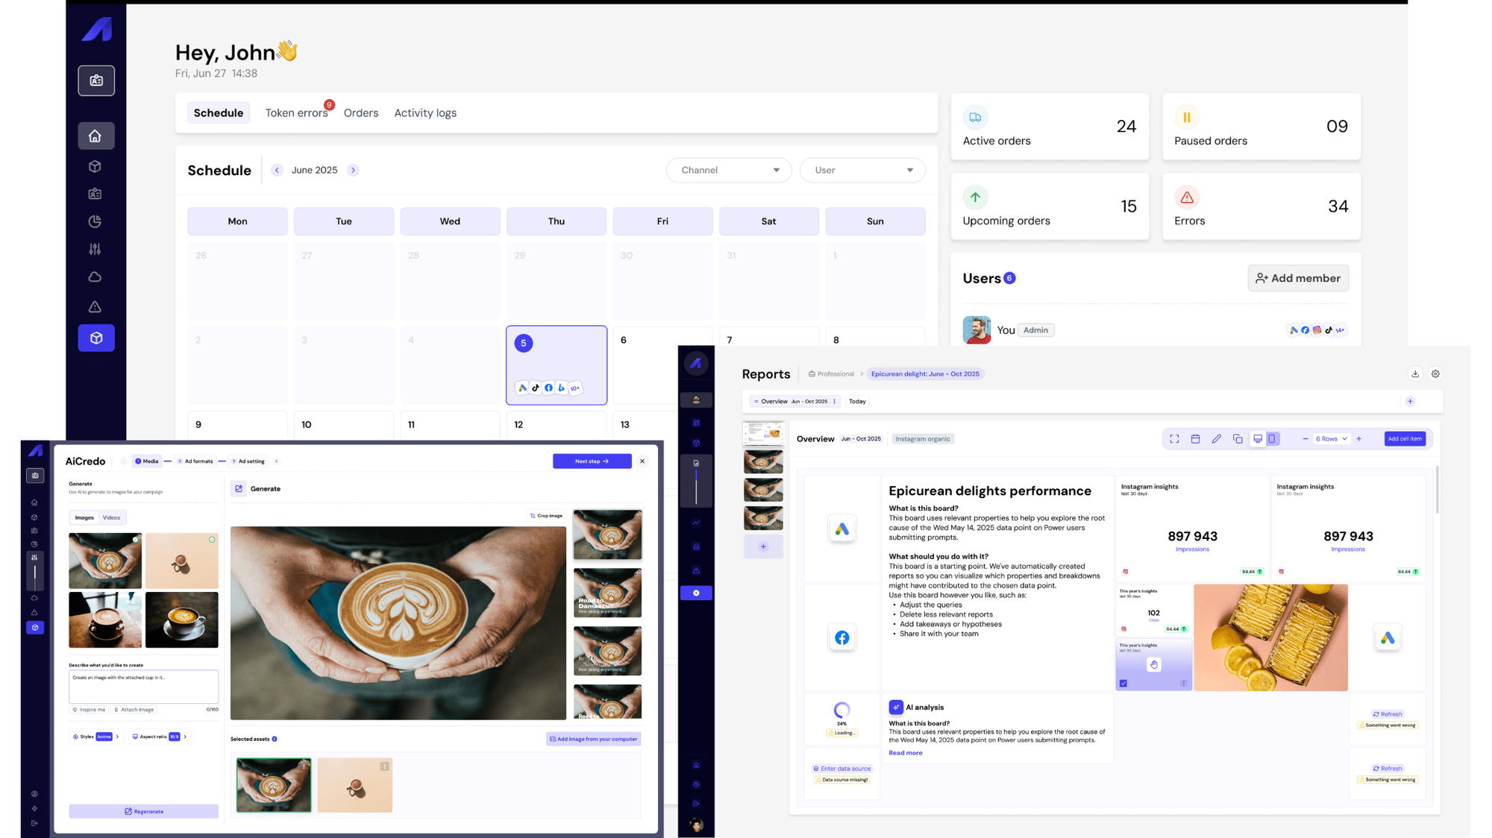
Task: Select the highlighted cube icon in the sidebar
Action: coord(95,337)
